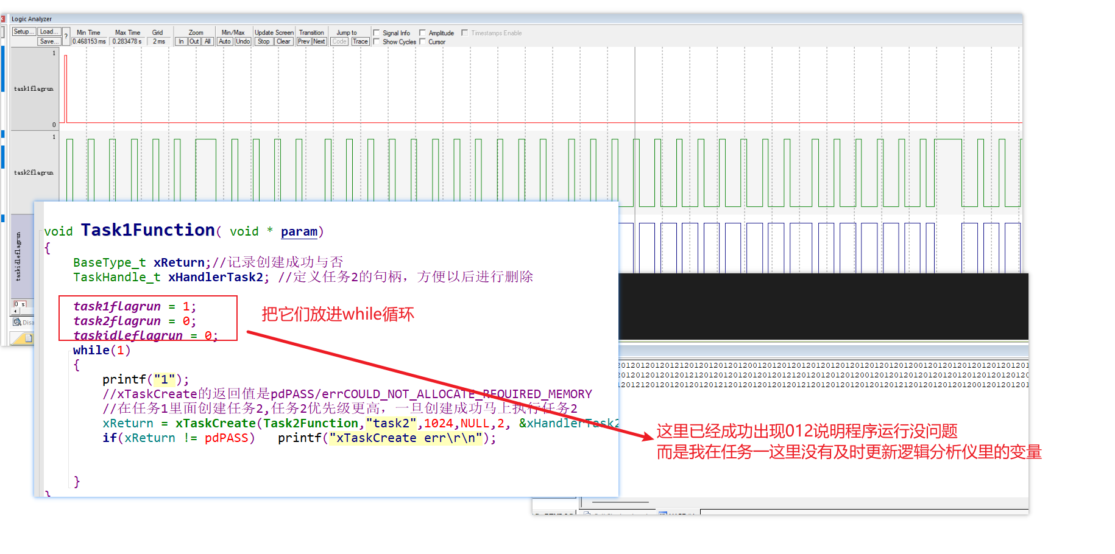Click the task2flagrun = 0 line
Screen dimensions: 1115x554
[135, 321]
